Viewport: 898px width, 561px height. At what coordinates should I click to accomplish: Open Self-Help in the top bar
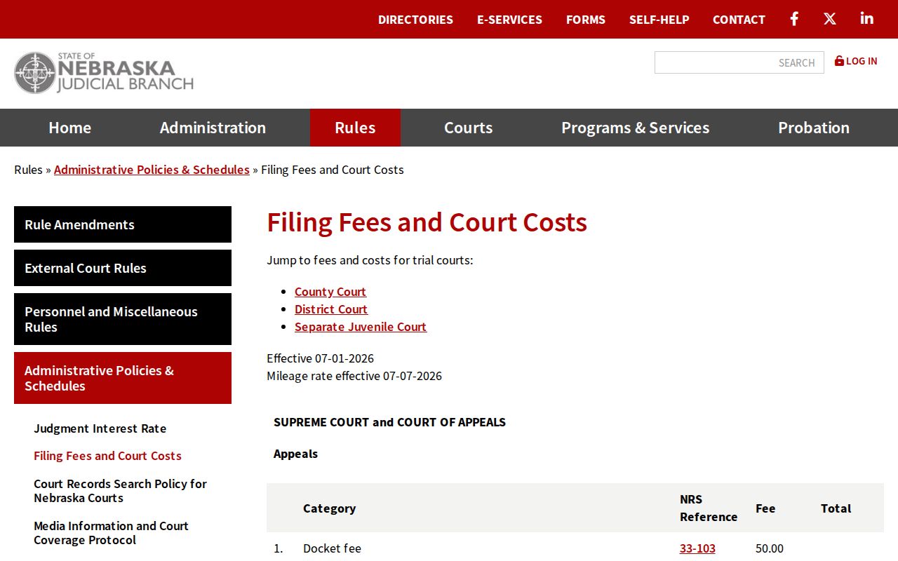tap(659, 20)
